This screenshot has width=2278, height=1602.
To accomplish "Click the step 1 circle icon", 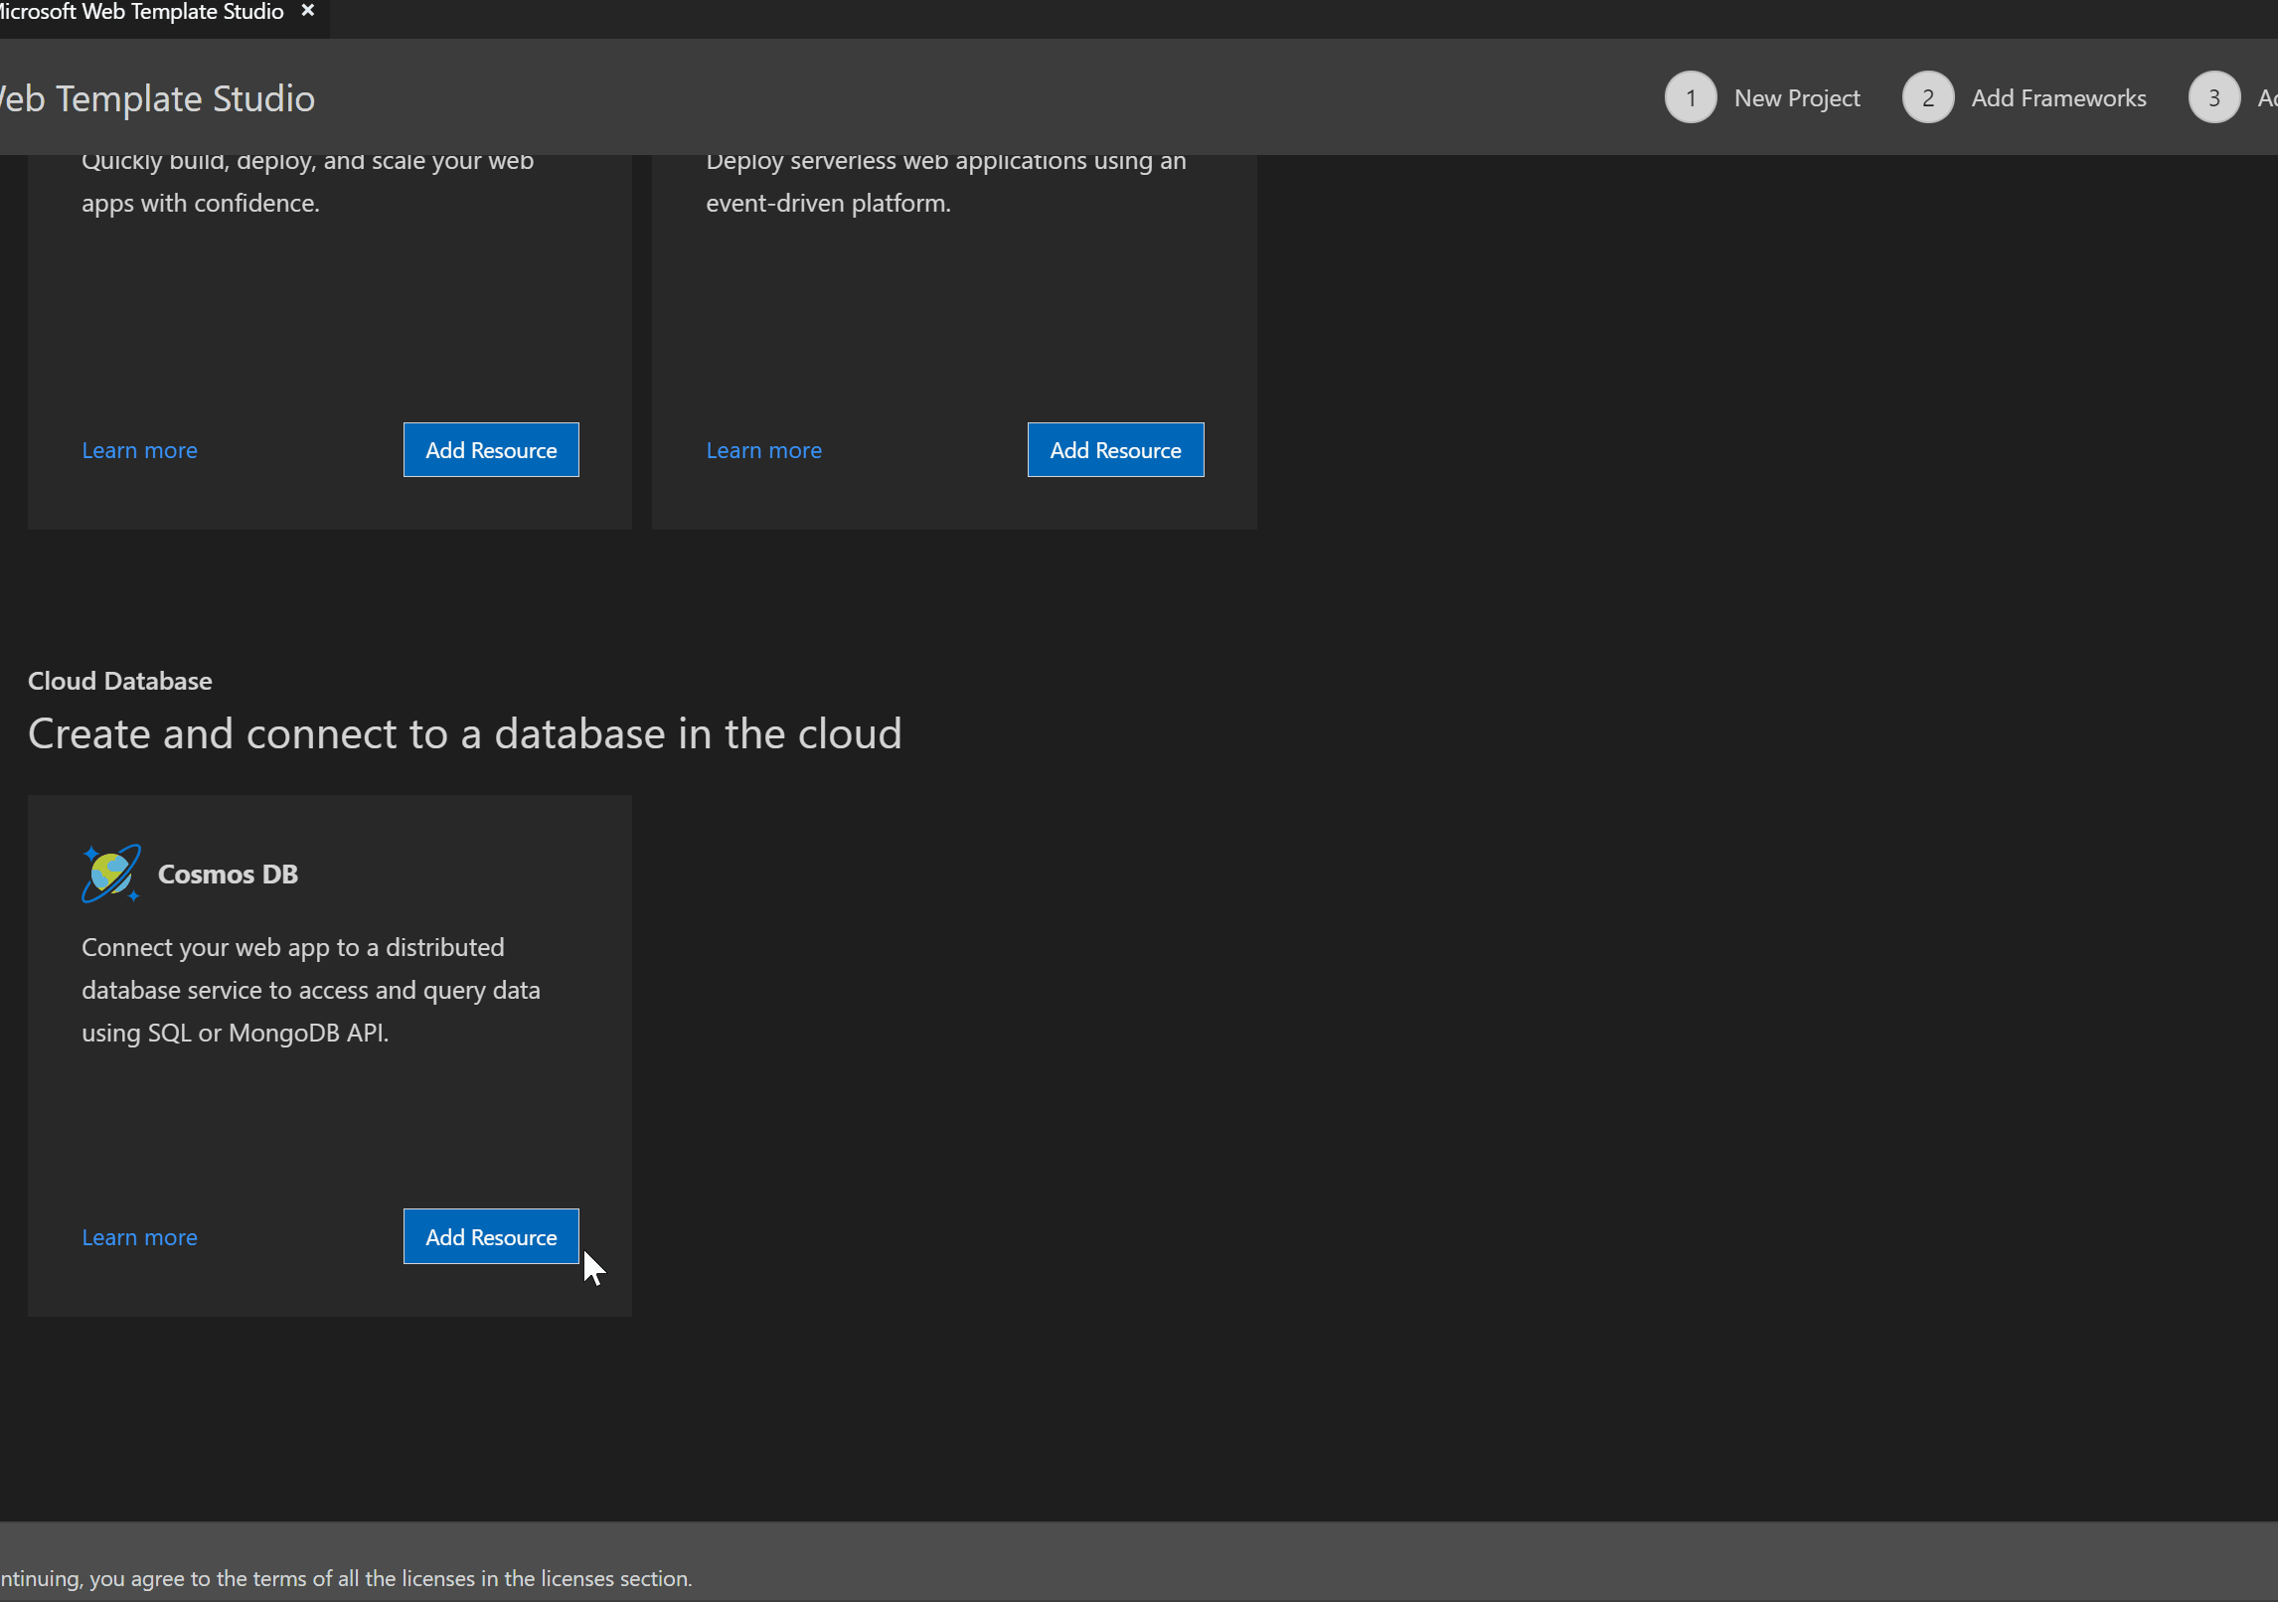I will pos(1690,96).
